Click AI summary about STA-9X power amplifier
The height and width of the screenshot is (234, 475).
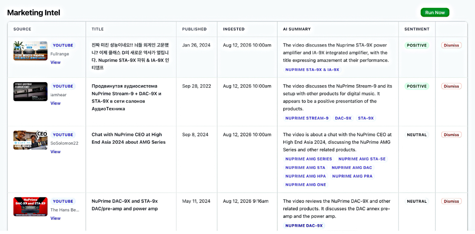336,53
